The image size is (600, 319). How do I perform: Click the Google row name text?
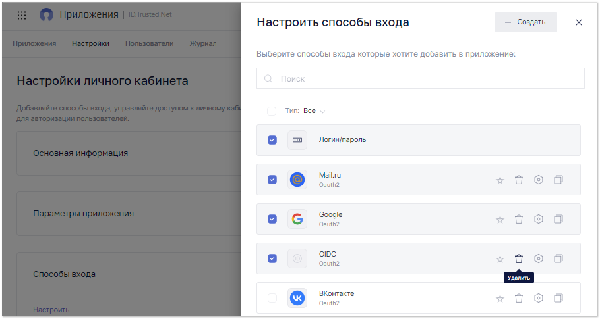[x=330, y=214]
